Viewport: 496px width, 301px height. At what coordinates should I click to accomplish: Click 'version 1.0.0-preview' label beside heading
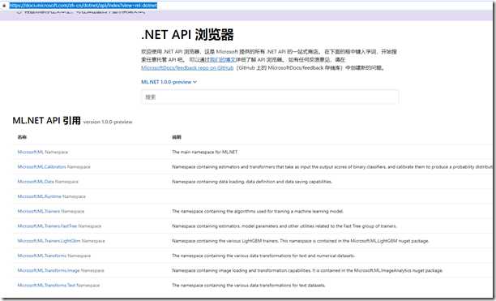[x=108, y=122]
